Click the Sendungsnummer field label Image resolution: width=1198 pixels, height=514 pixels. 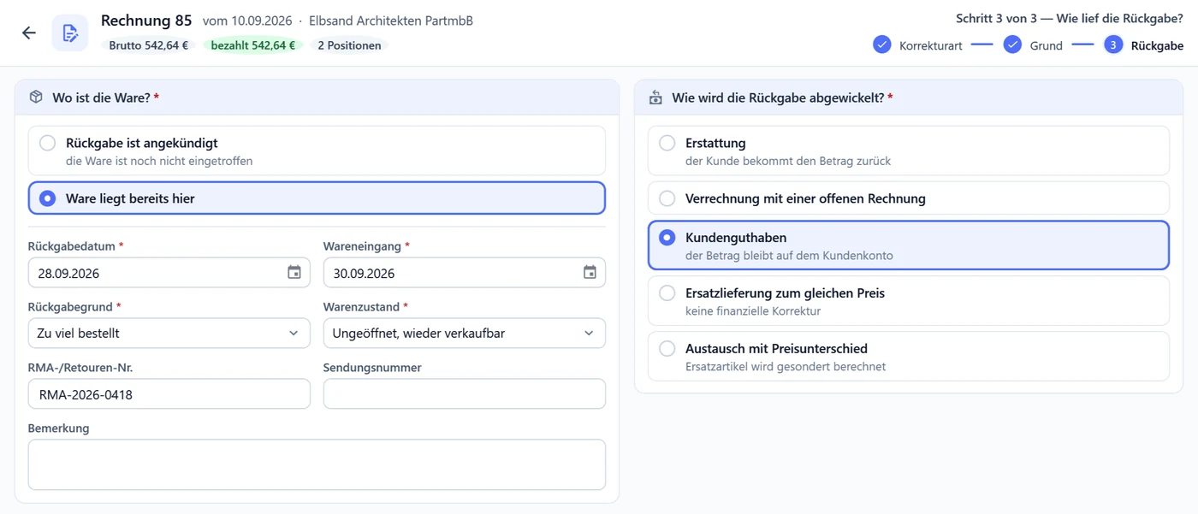372,368
